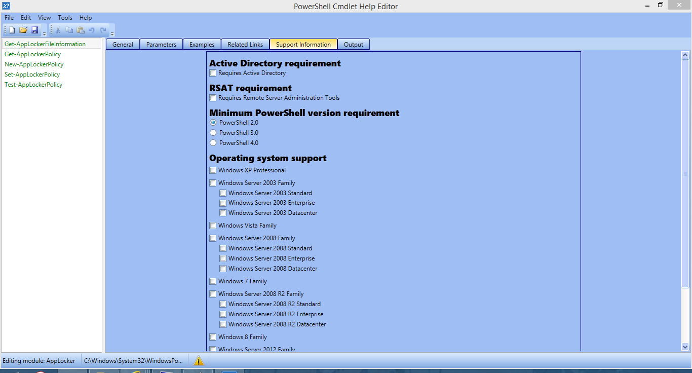
Task: Select PowerShell 3.0 radio button
Action: coord(213,133)
